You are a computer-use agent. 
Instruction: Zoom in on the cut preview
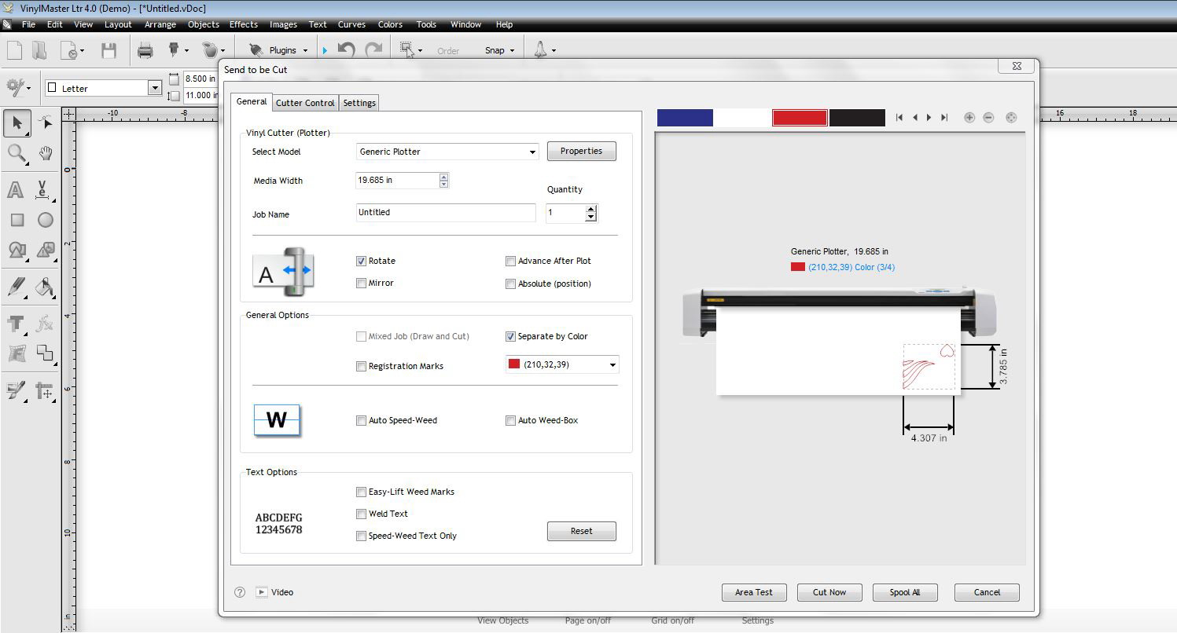pyautogui.click(x=969, y=118)
